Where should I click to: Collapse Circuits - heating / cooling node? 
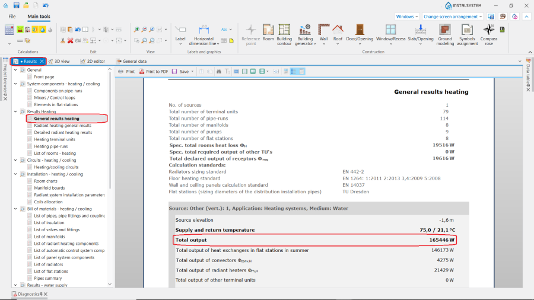pos(15,160)
